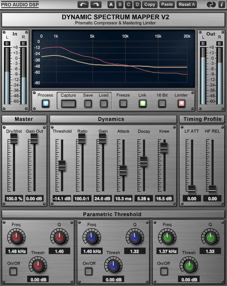Click the Gain 24.0 dB value field
The height and width of the screenshot is (286, 227).
(x=102, y=199)
